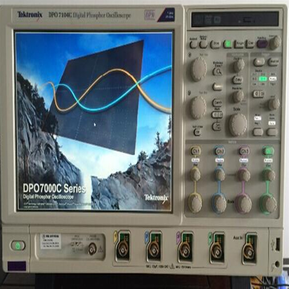Tap the Aux In BNC connector
This screenshot has height=289, width=289.
pos(249,252)
